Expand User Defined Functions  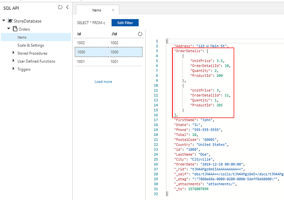click(13, 61)
